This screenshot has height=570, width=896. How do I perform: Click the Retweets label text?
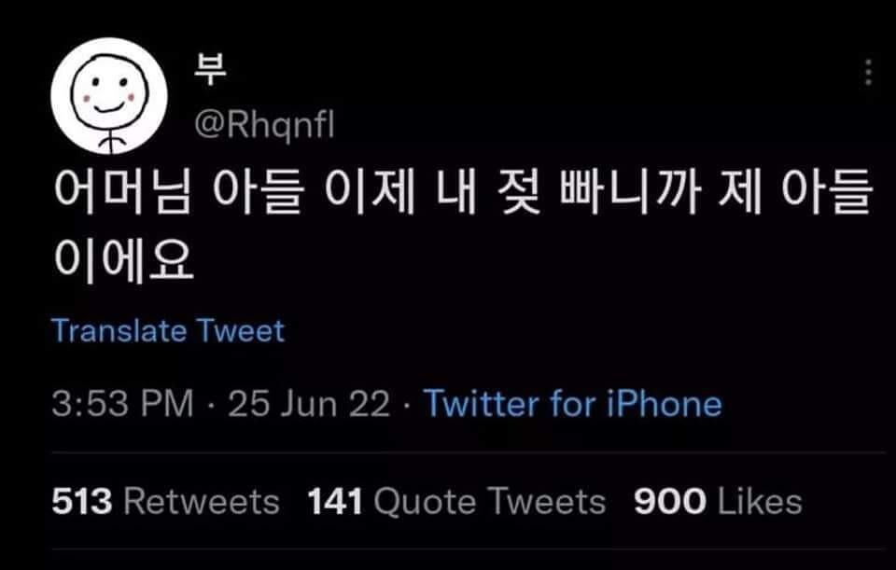coord(202,502)
